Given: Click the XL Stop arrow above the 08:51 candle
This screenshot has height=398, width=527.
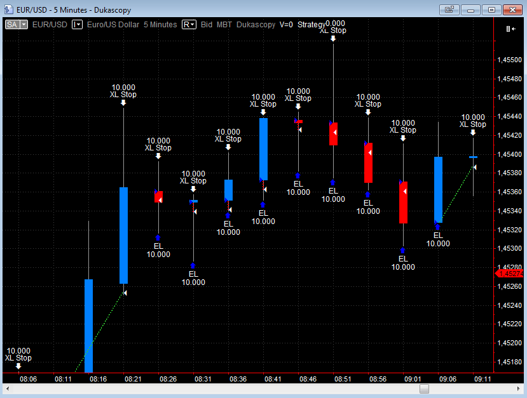Looking at the screenshot, I should pyautogui.click(x=333, y=39).
